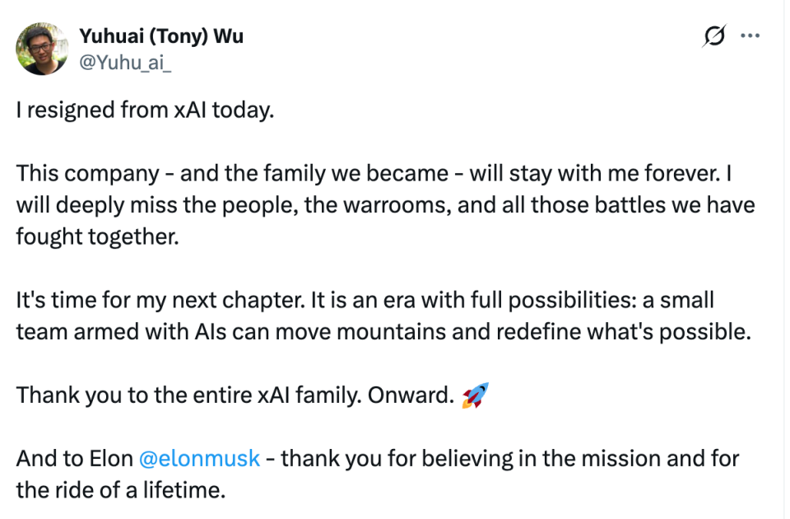
Task: Click the name Yuhuai (Tony) Wu
Action: [x=160, y=35]
